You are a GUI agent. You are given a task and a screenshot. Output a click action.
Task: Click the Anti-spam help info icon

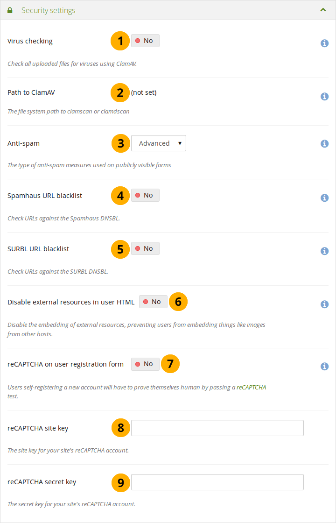tap(324, 144)
